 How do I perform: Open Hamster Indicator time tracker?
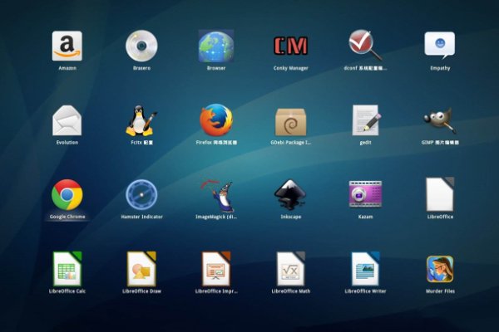pyautogui.click(x=141, y=194)
